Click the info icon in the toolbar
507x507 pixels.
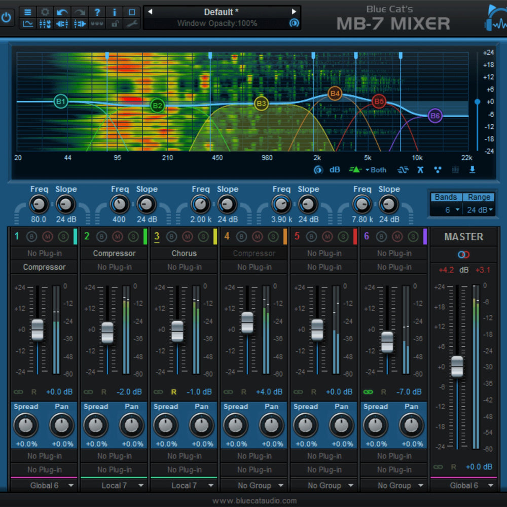click(x=114, y=12)
